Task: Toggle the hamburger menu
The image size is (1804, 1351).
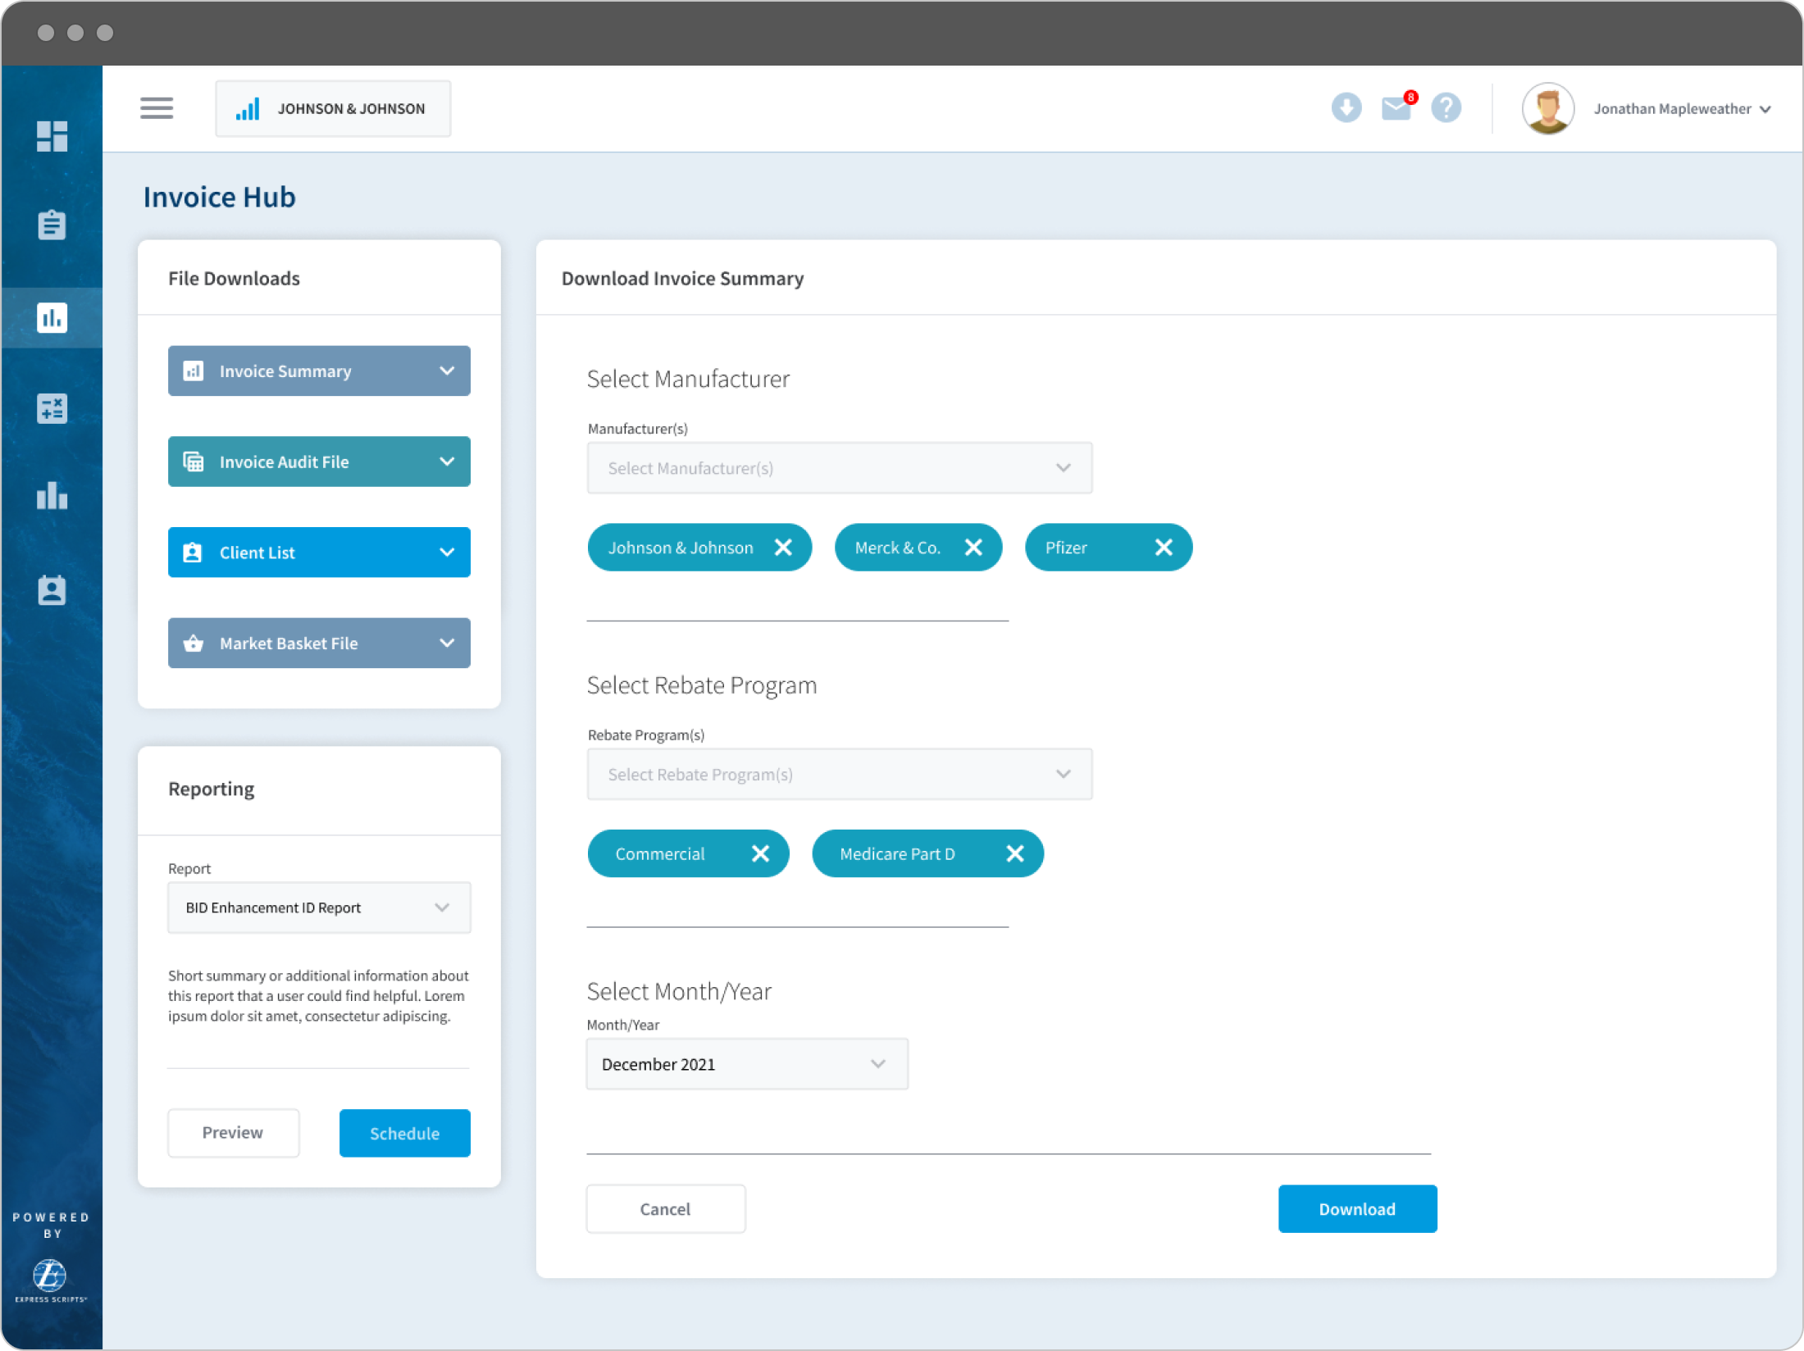Action: (157, 108)
